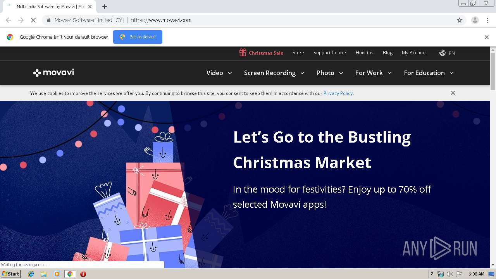Image resolution: width=496 pixels, height=279 pixels.
Task: Close the cookie consent banner
Action: (453, 93)
